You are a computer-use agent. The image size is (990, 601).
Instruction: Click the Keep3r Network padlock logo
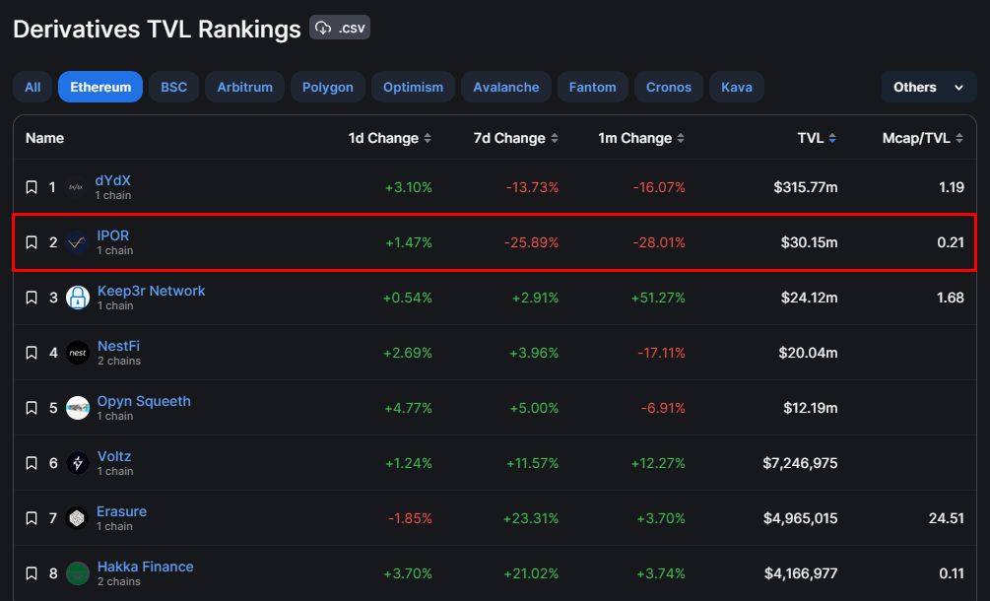tap(78, 298)
